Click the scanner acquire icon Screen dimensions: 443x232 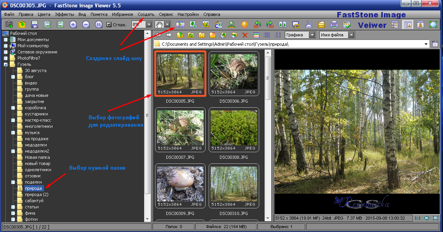[x=309, y=25]
